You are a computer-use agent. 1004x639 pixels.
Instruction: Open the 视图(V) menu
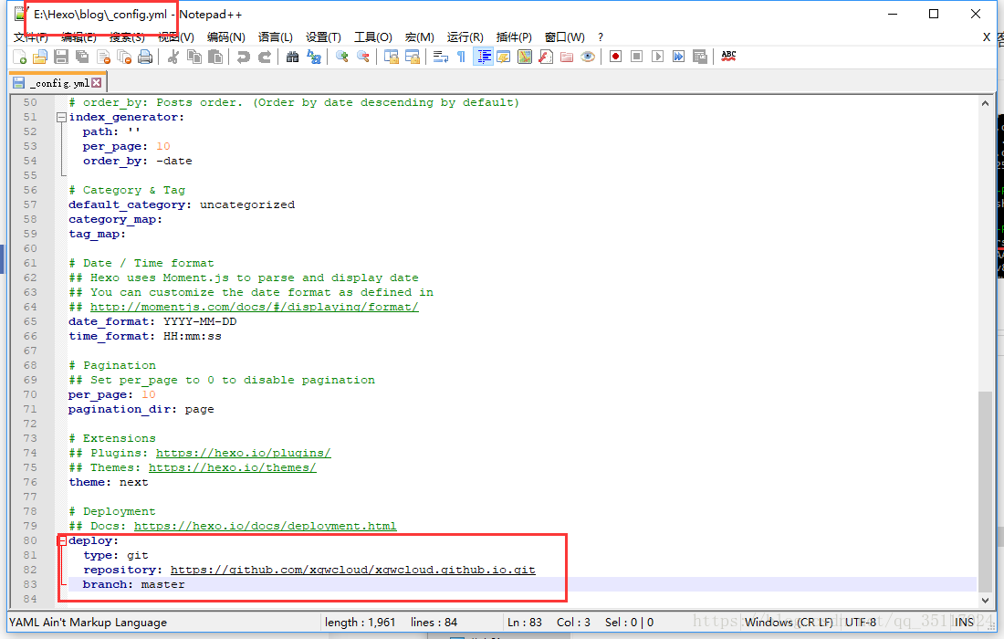176,37
